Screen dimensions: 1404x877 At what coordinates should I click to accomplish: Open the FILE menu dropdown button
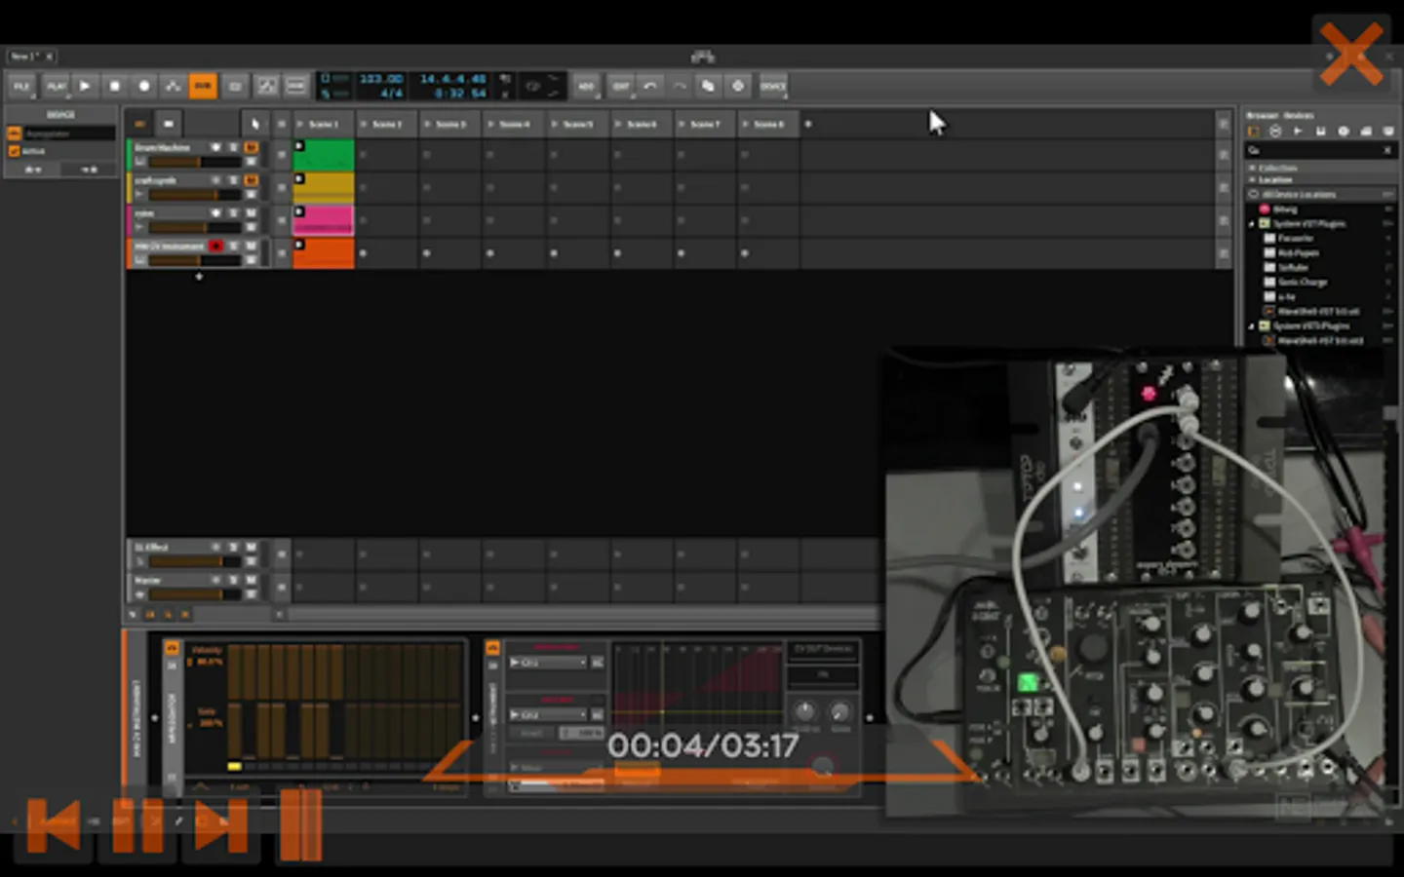tap(21, 86)
